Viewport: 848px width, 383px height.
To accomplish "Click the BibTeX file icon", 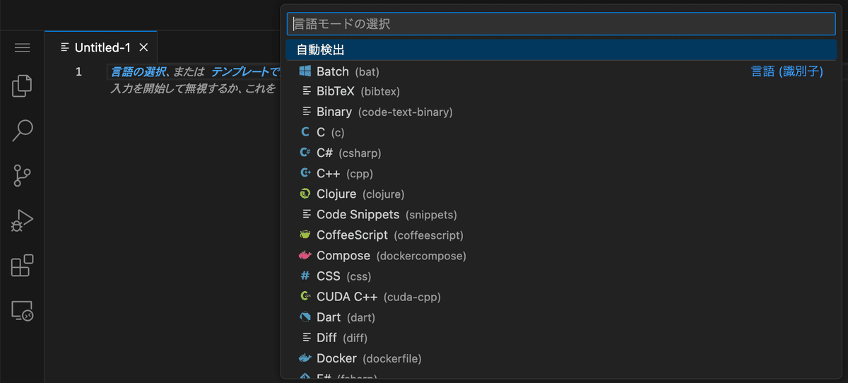I will click(306, 91).
